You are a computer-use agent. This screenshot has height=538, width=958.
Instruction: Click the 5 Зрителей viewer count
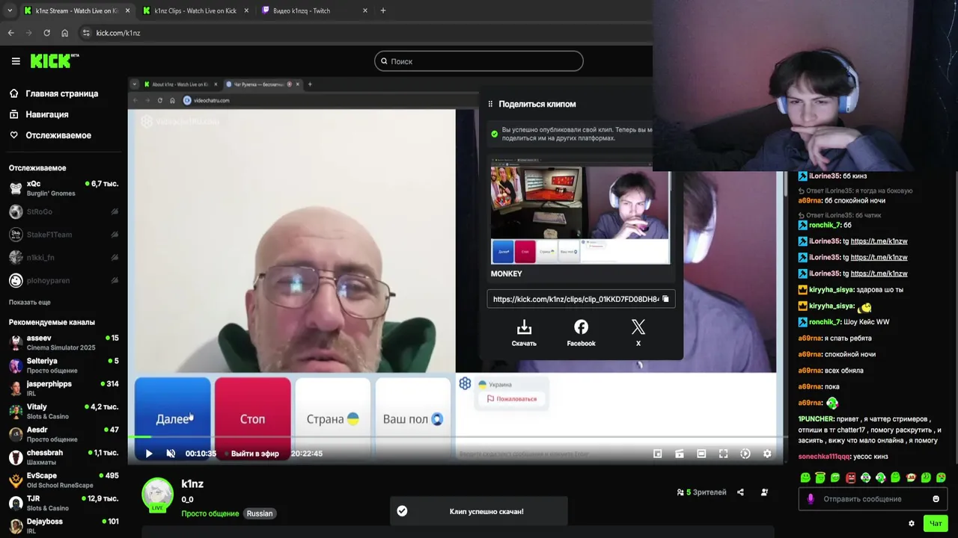(x=701, y=492)
